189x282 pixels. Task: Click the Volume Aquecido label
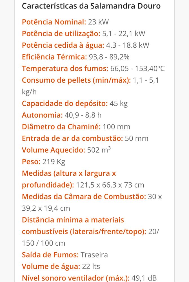54,150
